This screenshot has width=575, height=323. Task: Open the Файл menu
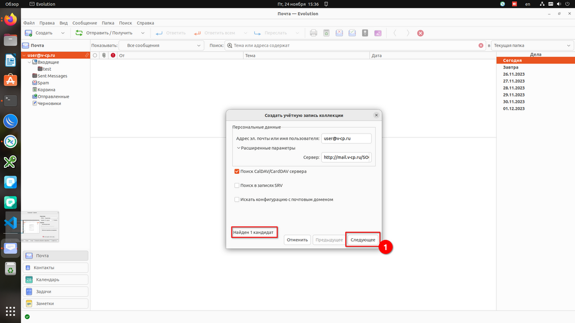click(29, 23)
